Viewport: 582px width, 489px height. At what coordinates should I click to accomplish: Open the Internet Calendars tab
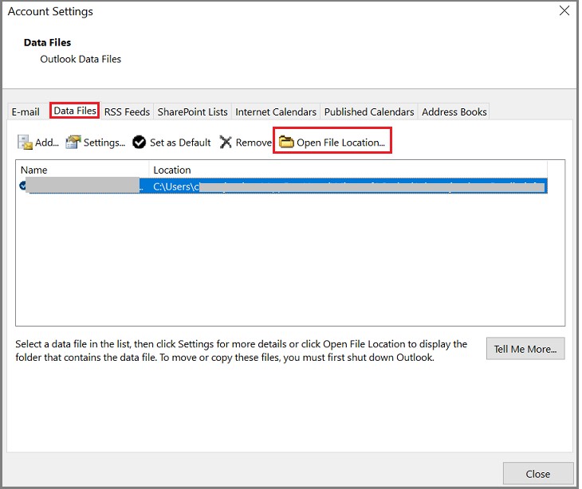point(276,111)
